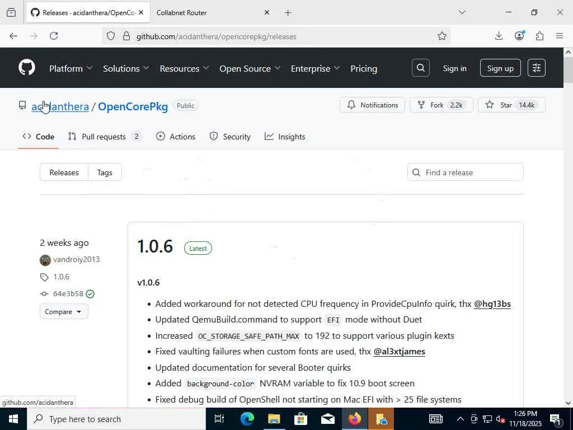
Task: Click Sign in
Action: tap(454, 68)
